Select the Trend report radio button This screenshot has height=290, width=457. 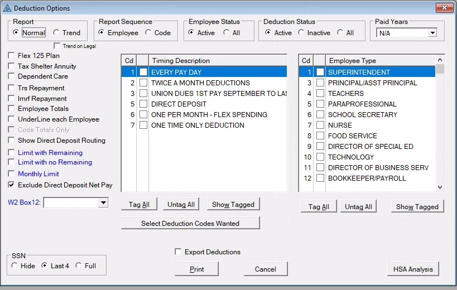[57, 33]
